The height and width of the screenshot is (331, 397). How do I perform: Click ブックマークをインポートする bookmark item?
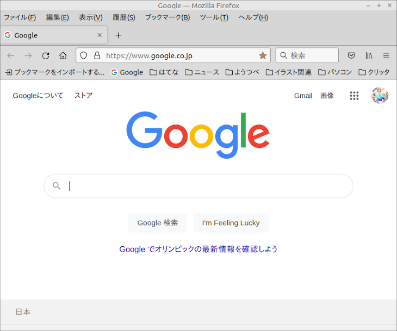coord(55,72)
